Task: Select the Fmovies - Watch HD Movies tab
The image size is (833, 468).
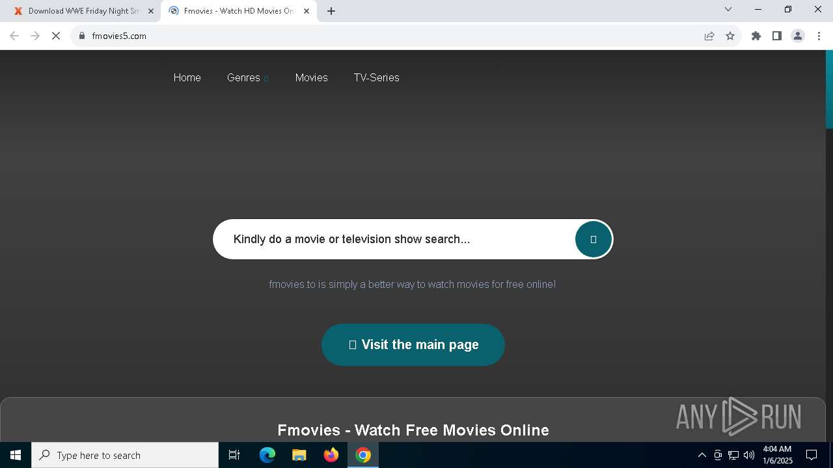Action: point(238,11)
